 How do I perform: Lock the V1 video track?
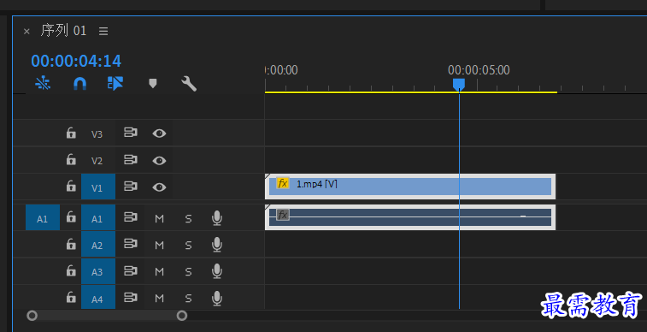(71, 187)
